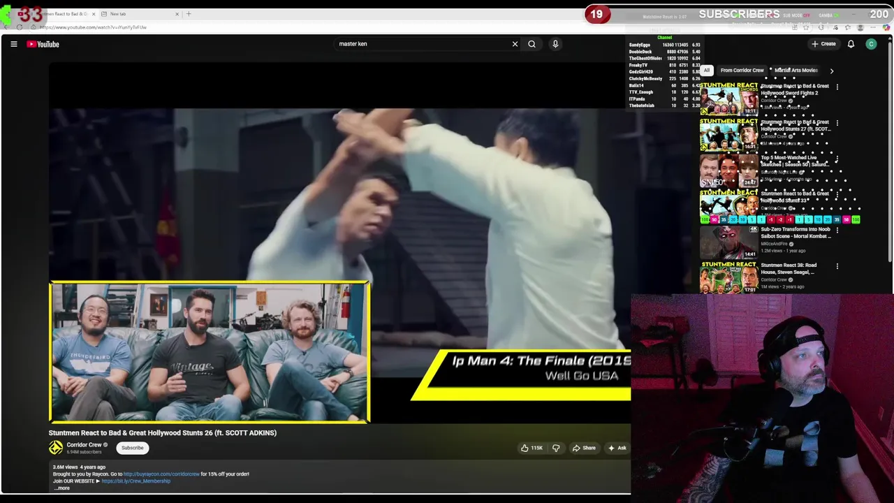Image resolution: width=894 pixels, height=503 pixels.
Task: Expand the description with '...more'
Action: (x=61, y=488)
